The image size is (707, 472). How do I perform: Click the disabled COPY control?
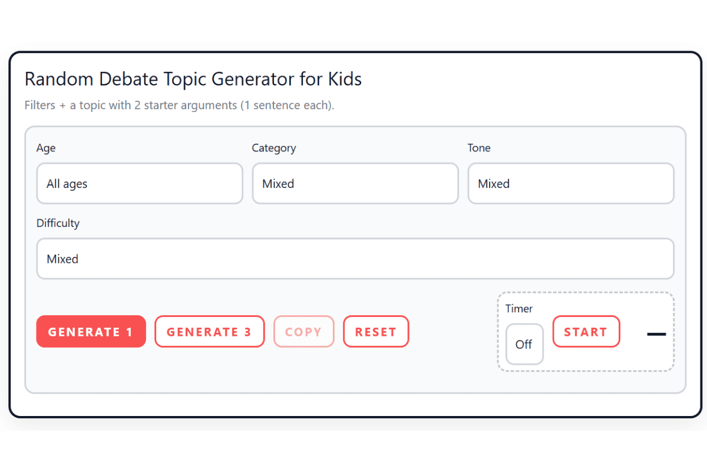click(x=304, y=331)
